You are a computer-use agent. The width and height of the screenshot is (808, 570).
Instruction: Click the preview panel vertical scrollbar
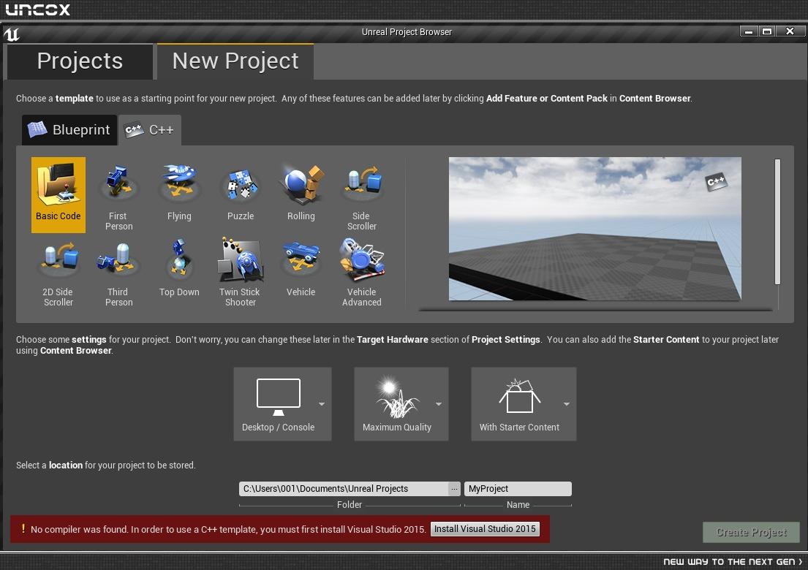coord(777,221)
